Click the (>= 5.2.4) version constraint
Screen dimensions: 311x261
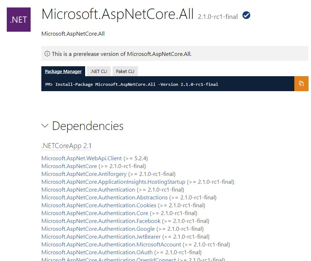[x=136, y=158]
